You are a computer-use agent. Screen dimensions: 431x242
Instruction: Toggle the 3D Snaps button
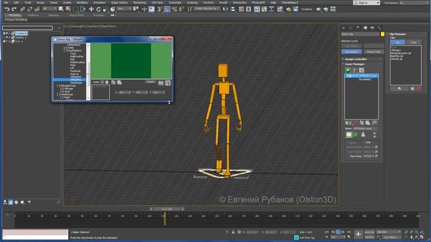[160, 9]
